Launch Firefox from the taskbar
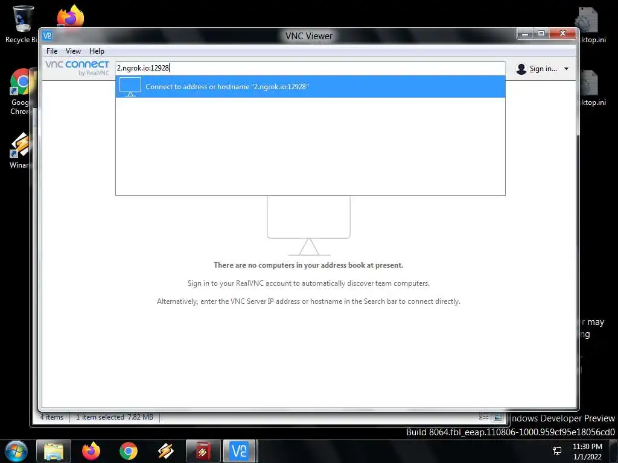Screen dimensions: 618x463 (x=91, y=451)
